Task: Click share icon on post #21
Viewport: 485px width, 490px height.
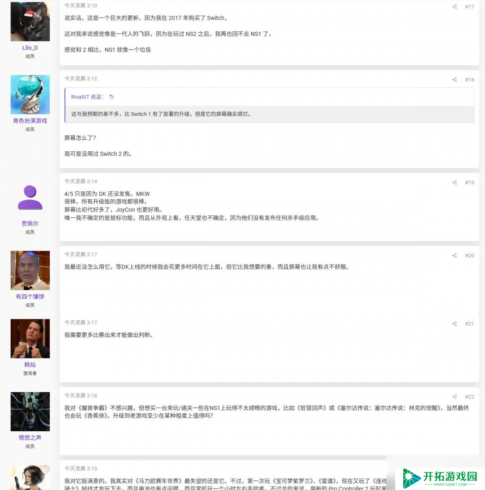Action: tap(454, 324)
